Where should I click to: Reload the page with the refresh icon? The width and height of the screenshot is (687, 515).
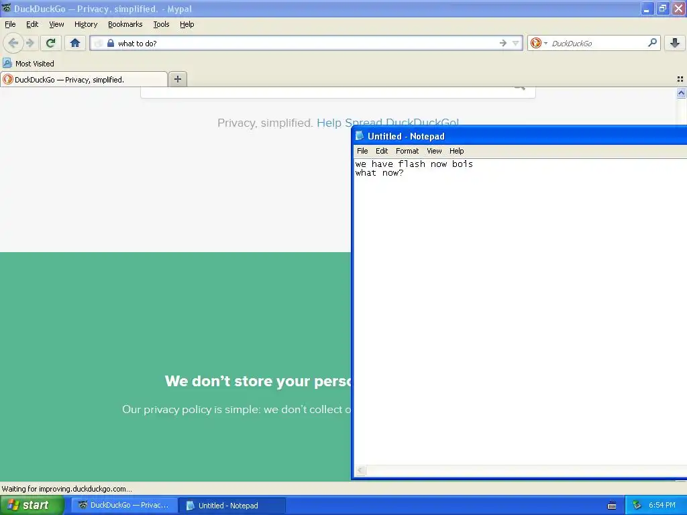[x=51, y=43]
